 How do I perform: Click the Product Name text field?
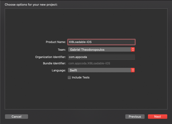[101, 42]
